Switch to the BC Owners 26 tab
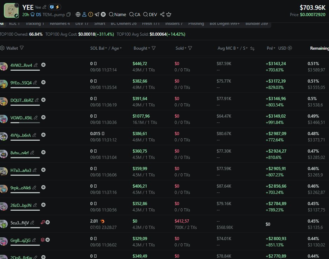The image size is (329, 259). click(x=124, y=23)
